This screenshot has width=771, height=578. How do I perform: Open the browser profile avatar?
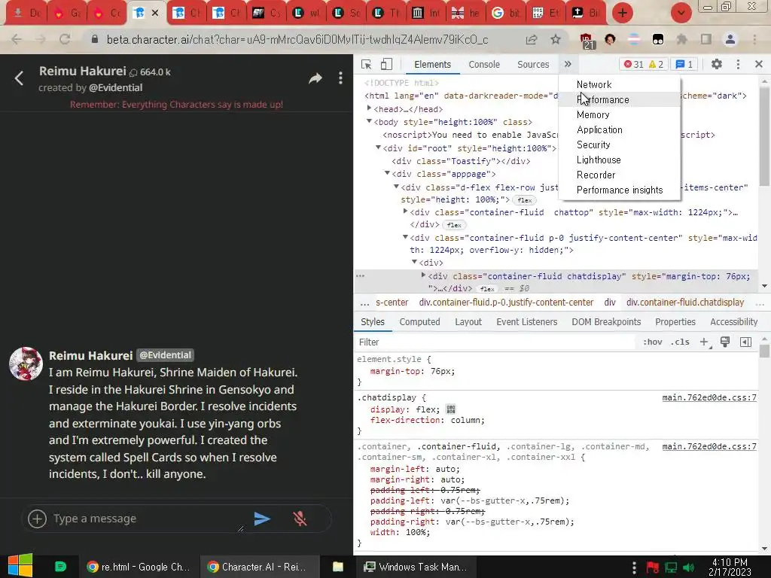[730, 39]
